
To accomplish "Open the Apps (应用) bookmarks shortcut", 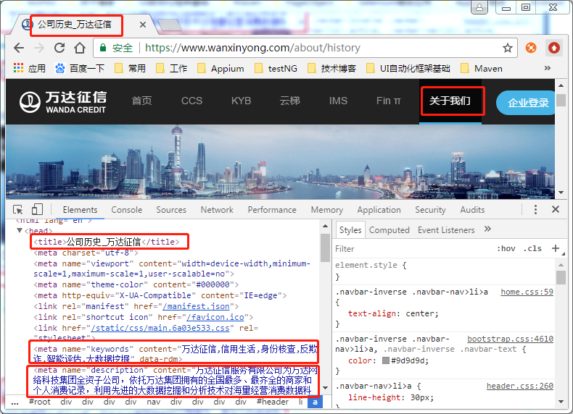I will 30,69.
